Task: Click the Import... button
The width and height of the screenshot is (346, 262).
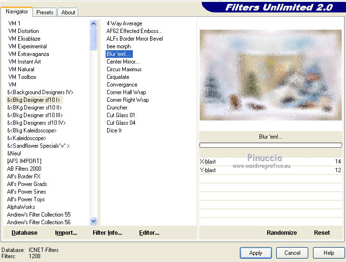Action: pos(66,233)
